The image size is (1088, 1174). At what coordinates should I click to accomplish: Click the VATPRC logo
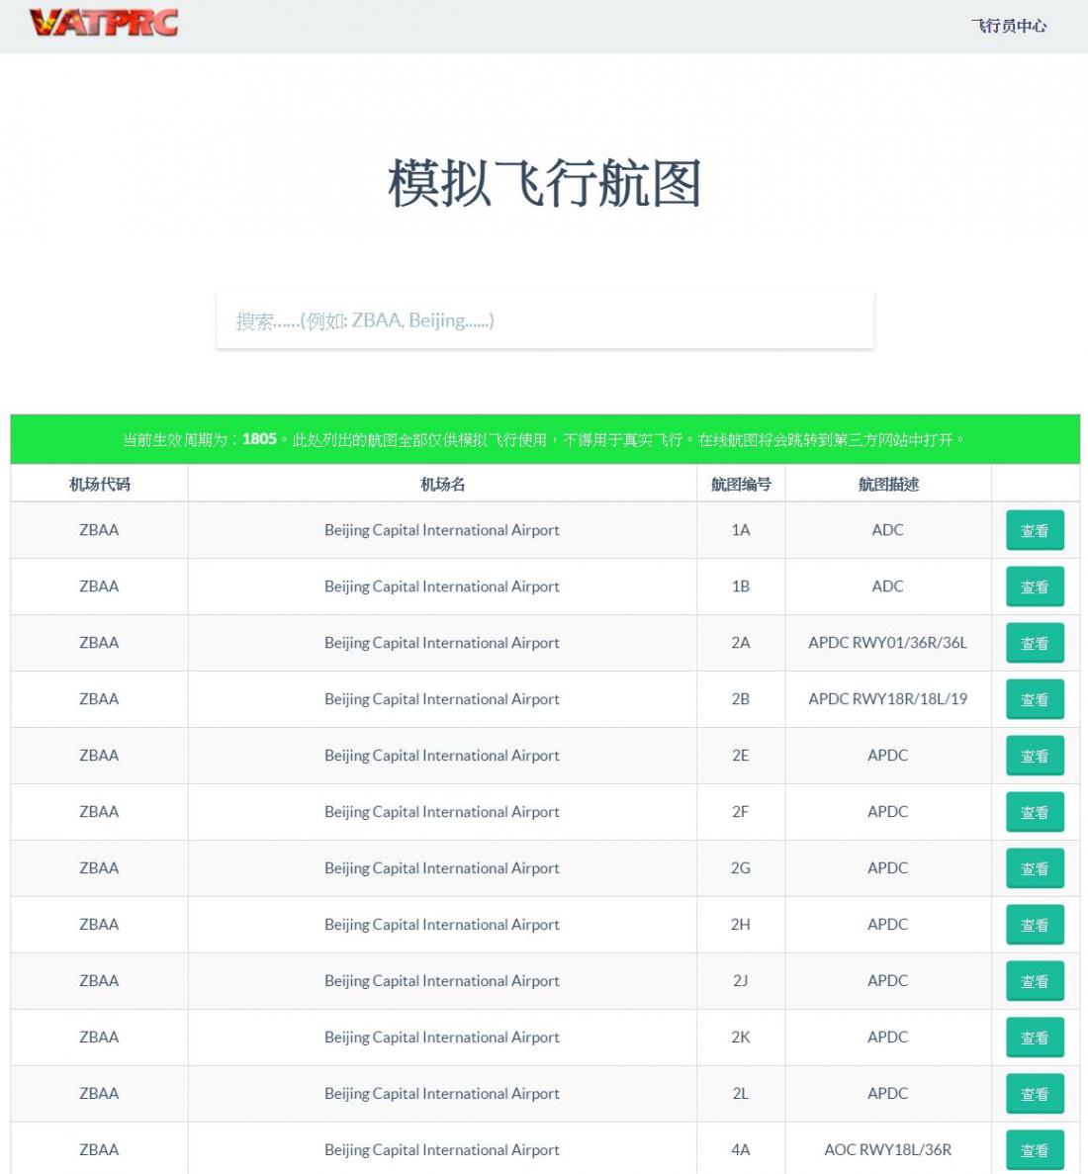103,23
